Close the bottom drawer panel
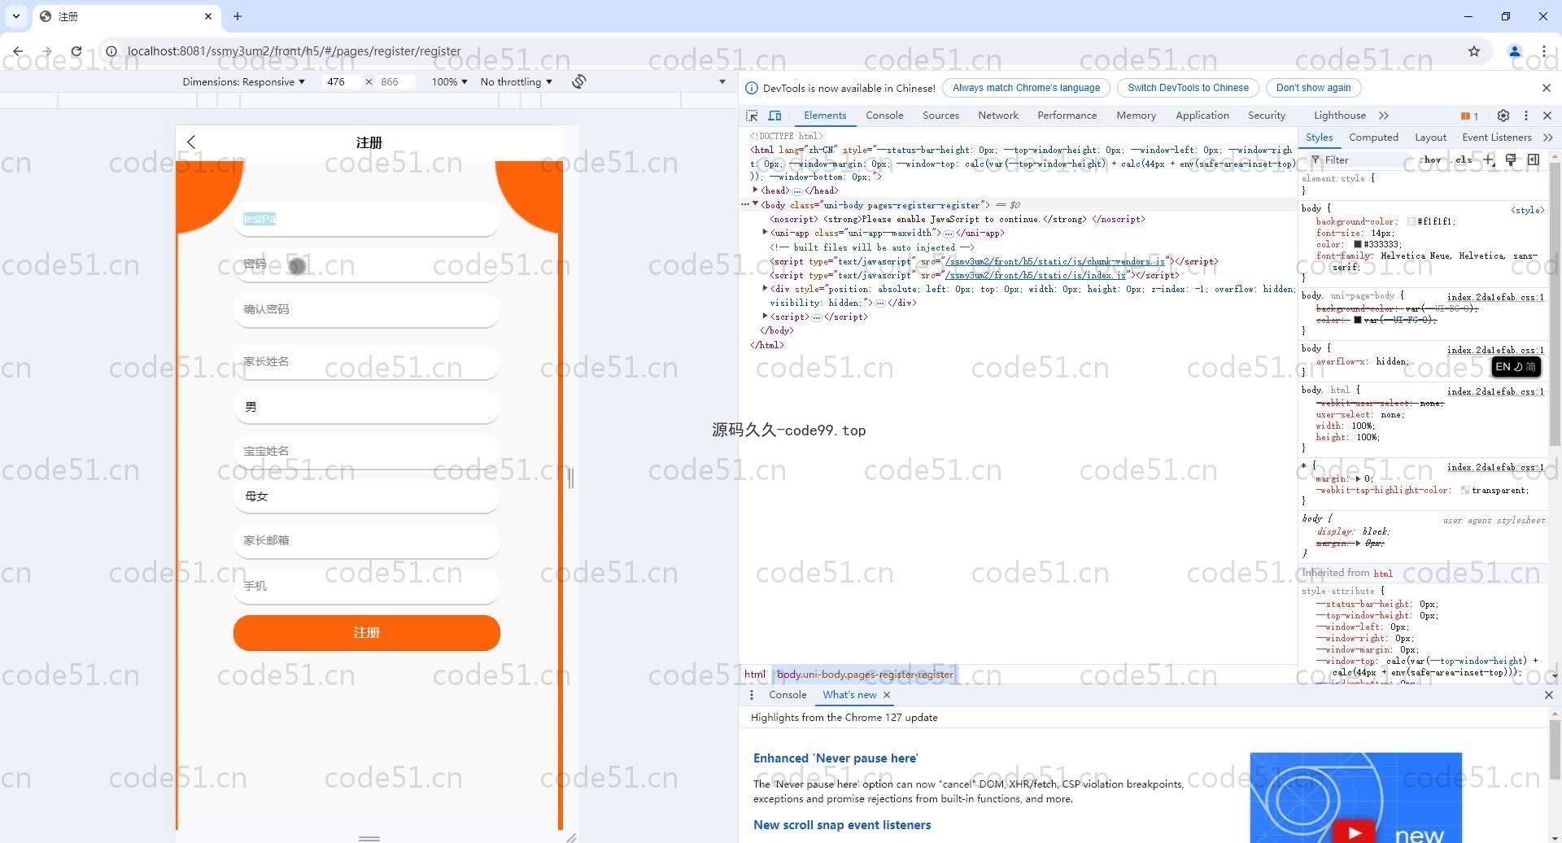Viewport: 1562px width, 843px height. (1548, 695)
